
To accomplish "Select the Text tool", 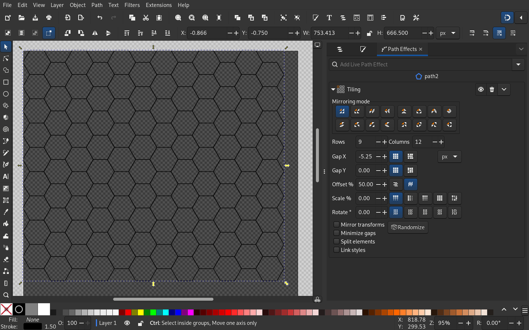I will 6,177.
